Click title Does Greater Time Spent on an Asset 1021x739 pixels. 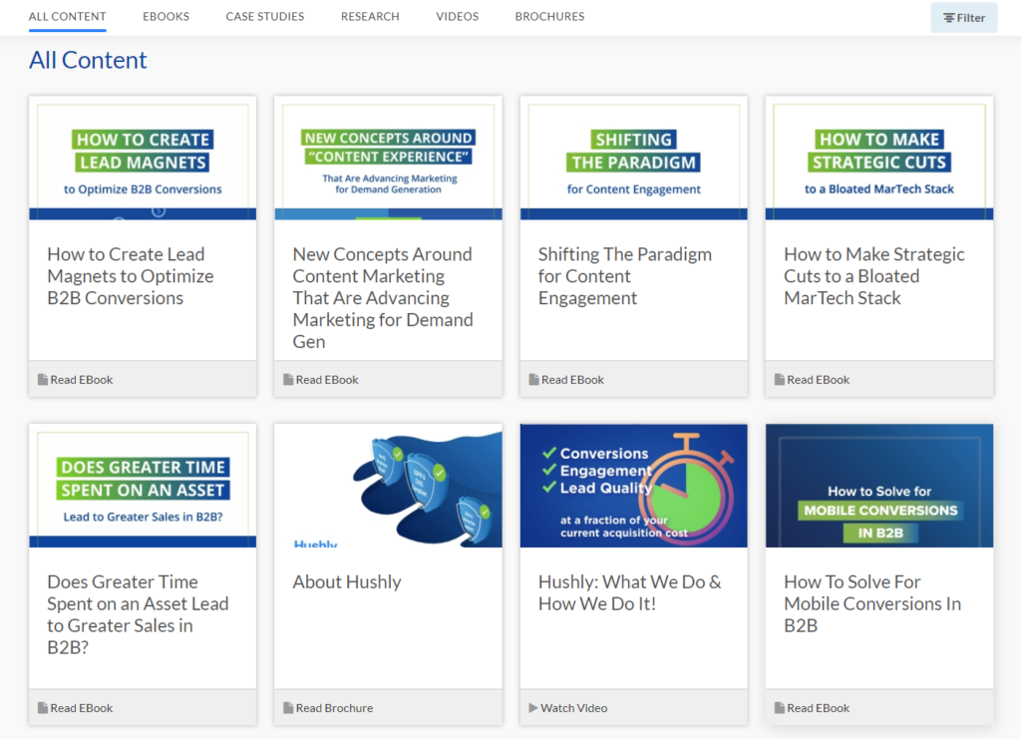pyautogui.click(x=138, y=614)
